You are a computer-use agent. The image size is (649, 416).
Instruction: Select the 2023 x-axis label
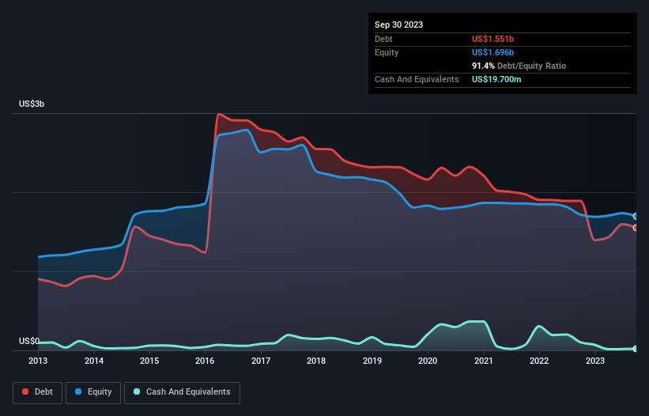pos(594,361)
